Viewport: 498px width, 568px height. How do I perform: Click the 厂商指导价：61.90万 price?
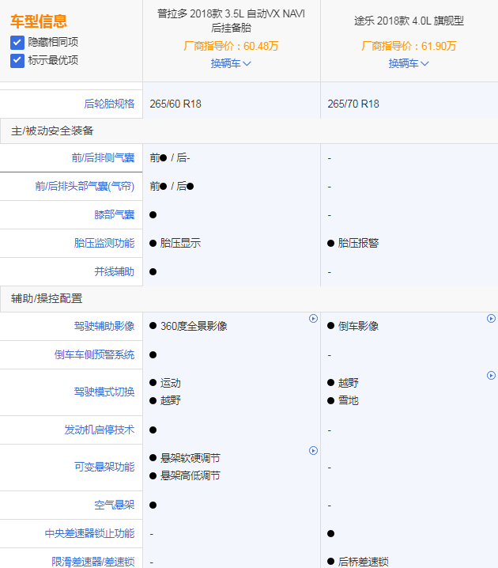coord(409,46)
